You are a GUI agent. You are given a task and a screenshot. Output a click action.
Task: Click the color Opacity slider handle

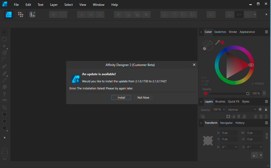pos(248,94)
